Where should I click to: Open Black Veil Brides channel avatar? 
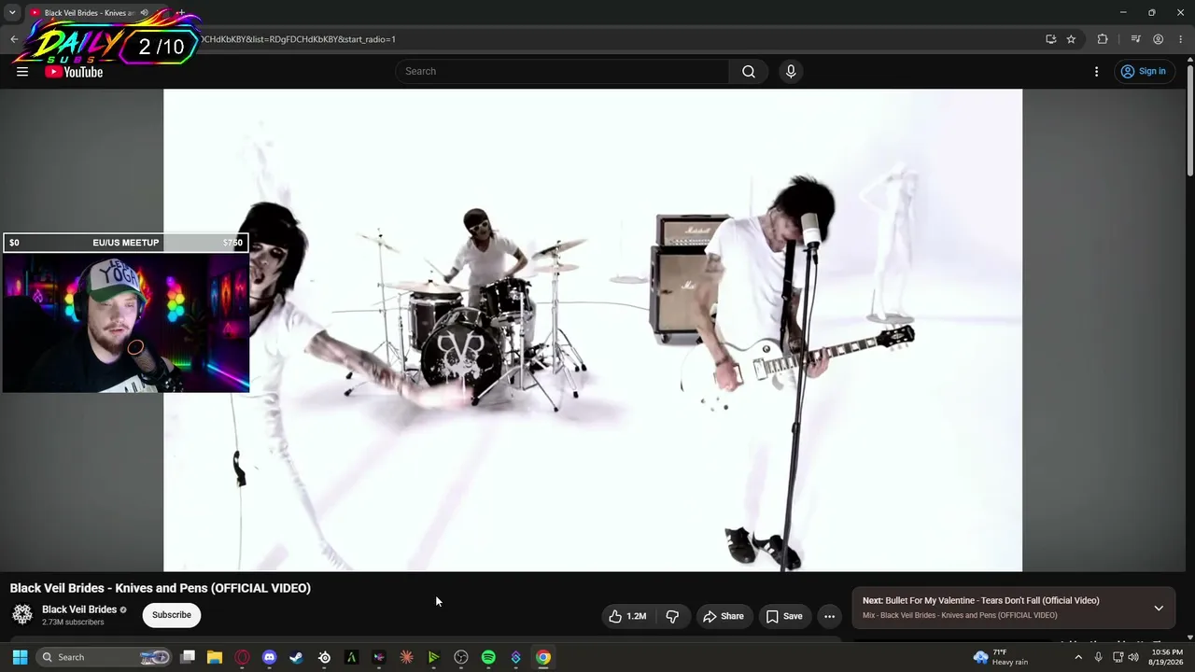coord(22,614)
